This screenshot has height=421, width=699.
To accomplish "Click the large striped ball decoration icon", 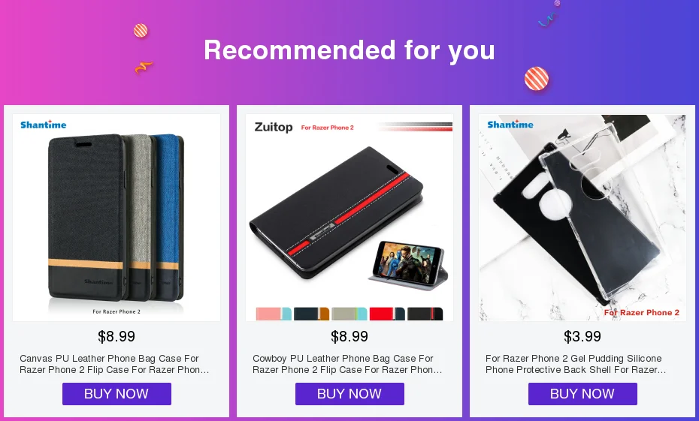I will (537, 79).
